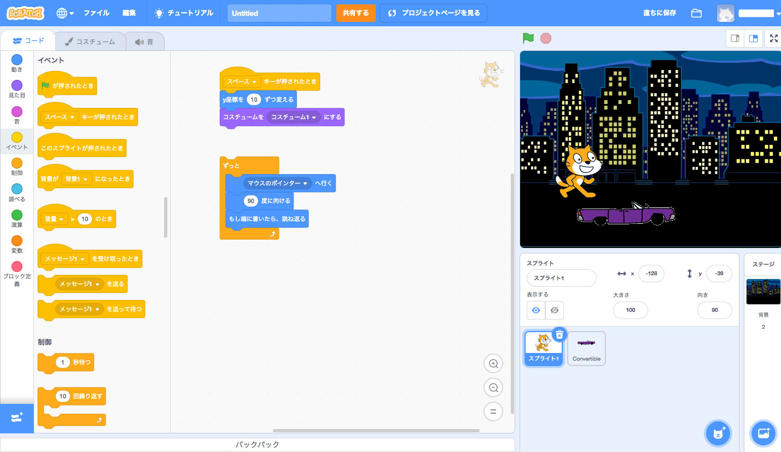Hide the sprite with crossed eye icon
This screenshot has width=781, height=452.
pos(555,310)
